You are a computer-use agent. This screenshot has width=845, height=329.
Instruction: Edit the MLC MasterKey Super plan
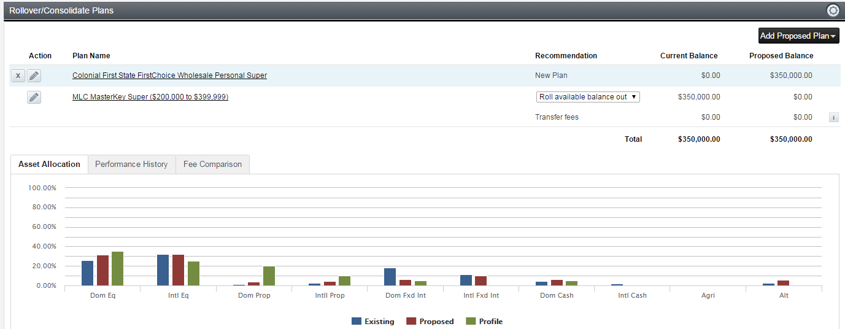pyautogui.click(x=34, y=97)
